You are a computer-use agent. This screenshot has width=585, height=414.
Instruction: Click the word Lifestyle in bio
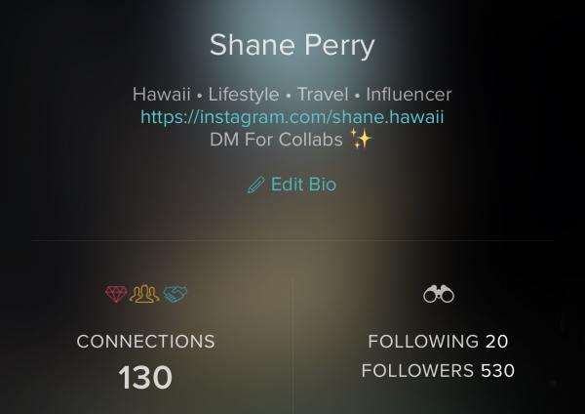244,94
